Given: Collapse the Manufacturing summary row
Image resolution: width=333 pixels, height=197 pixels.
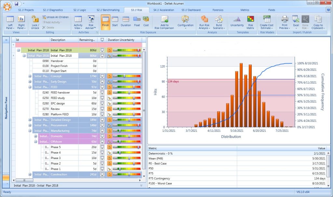Looking at the screenshot, I should (x=30, y=131).
